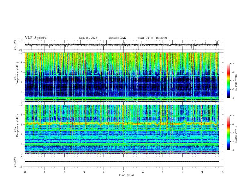This screenshot has height=193, width=250.
Task: Click the time-axis tick label '7'
Action: click(x=163, y=172)
